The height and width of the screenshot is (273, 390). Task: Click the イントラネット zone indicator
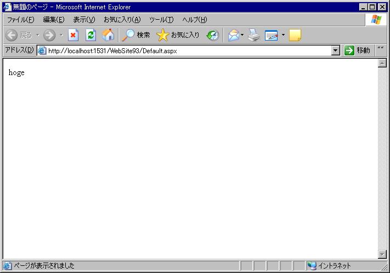(334, 266)
